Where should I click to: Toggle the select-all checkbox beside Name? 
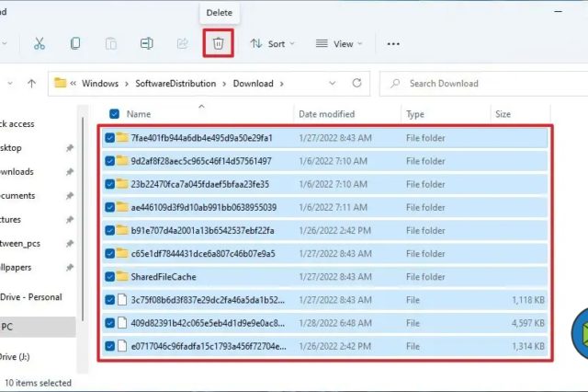114,114
